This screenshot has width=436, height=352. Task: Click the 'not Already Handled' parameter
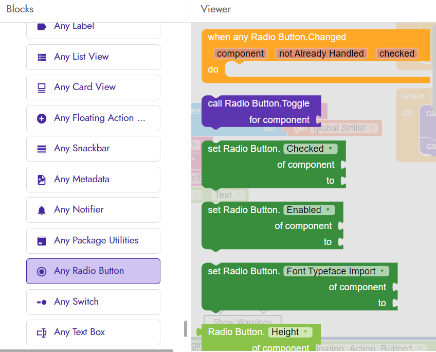(x=321, y=54)
